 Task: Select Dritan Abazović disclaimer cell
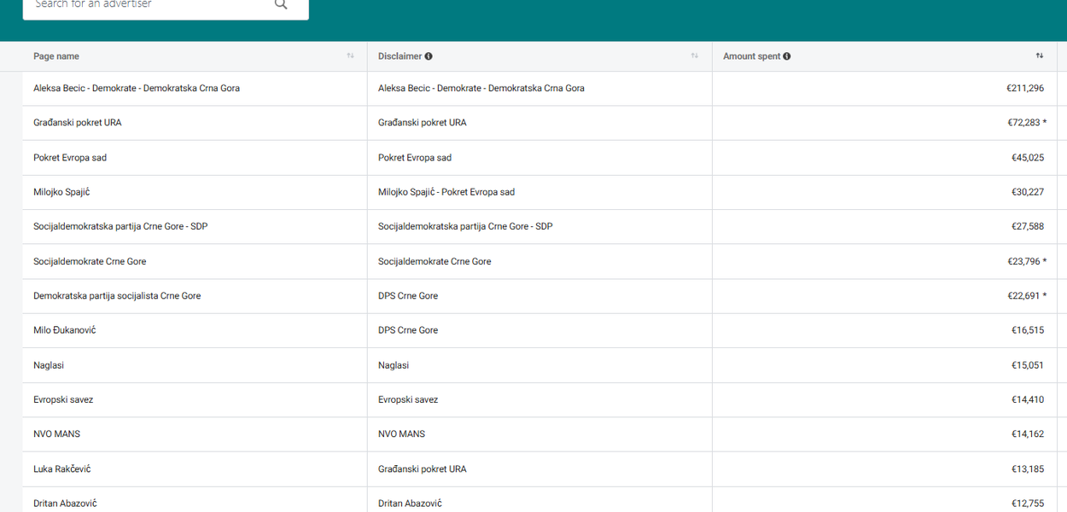tap(410, 503)
